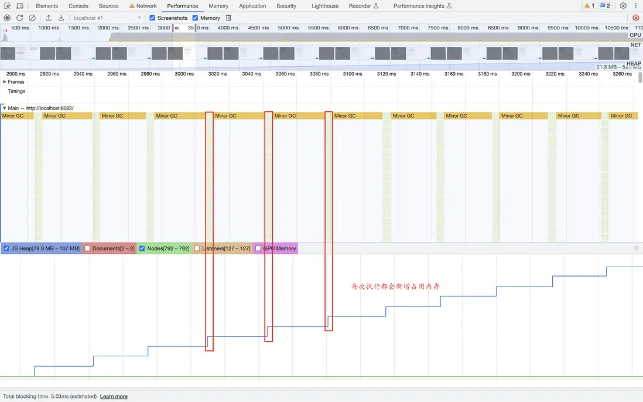Click the memory pane options handle
The width and height of the screenshot is (643, 402).
pos(637,248)
